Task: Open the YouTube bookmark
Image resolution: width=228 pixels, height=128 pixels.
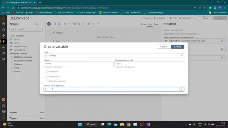Action: 18,13
